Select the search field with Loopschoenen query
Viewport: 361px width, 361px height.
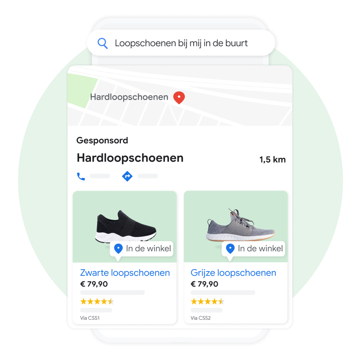click(x=181, y=43)
